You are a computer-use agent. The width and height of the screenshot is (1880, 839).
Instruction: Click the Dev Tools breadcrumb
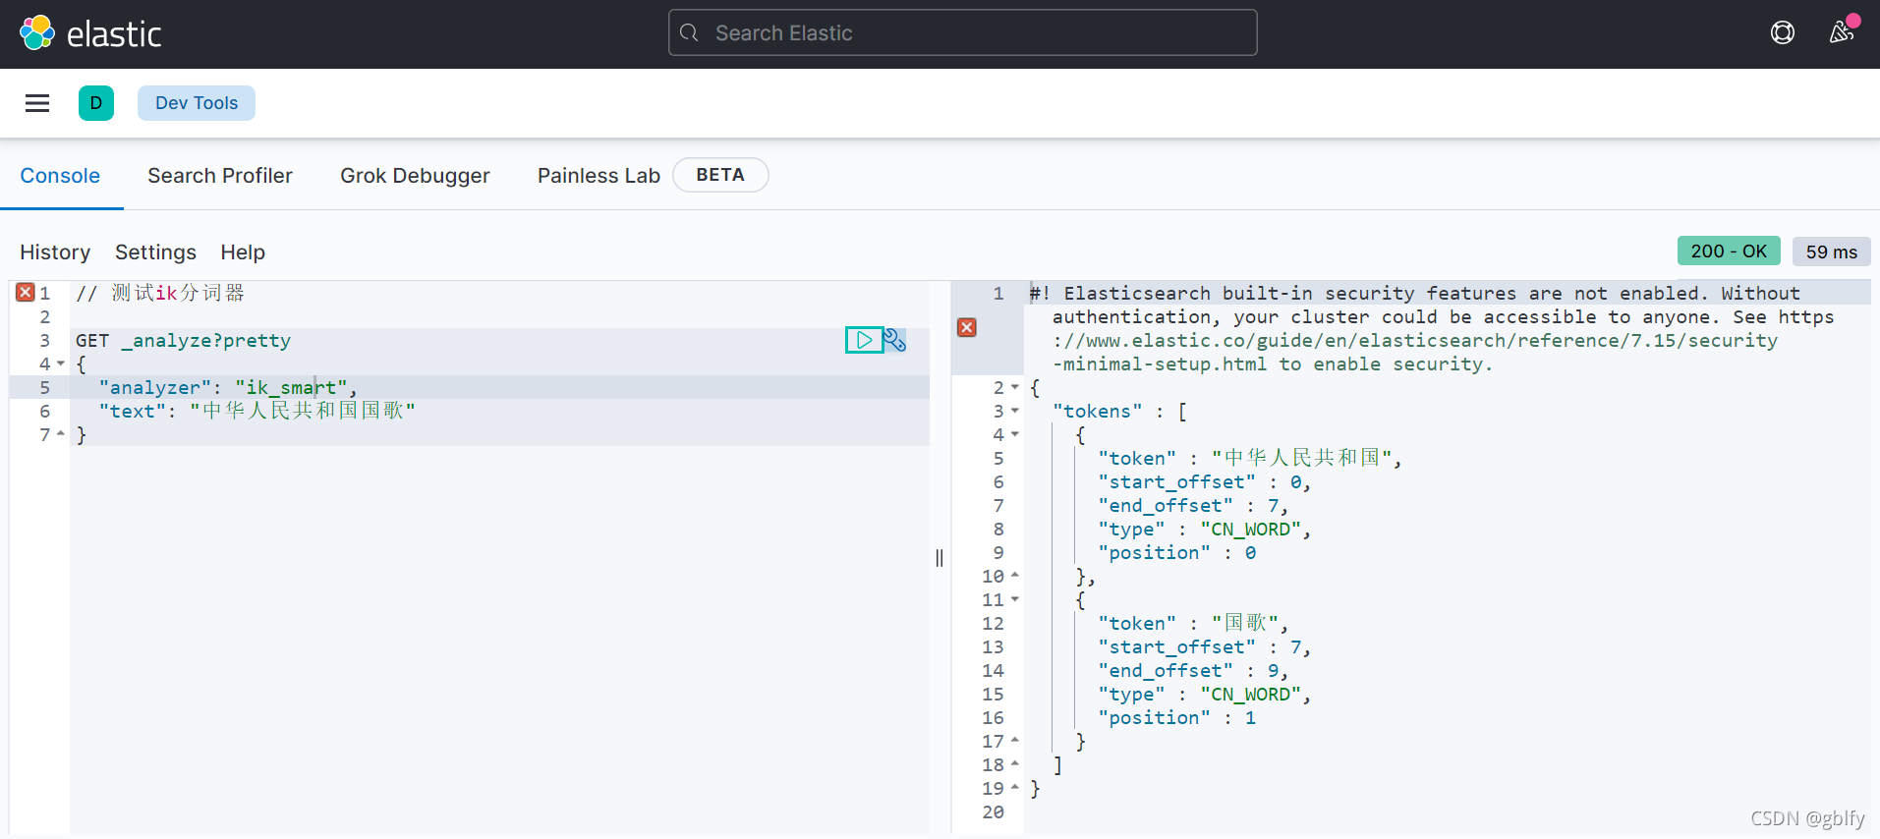pyautogui.click(x=197, y=103)
